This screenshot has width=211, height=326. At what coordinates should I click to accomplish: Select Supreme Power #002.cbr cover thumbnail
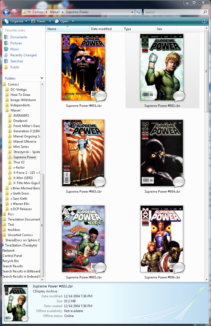pos(162,67)
